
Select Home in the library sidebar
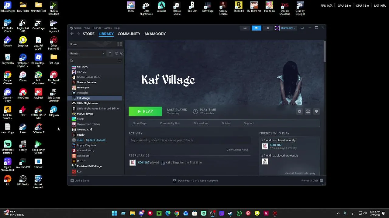[92, 44]
